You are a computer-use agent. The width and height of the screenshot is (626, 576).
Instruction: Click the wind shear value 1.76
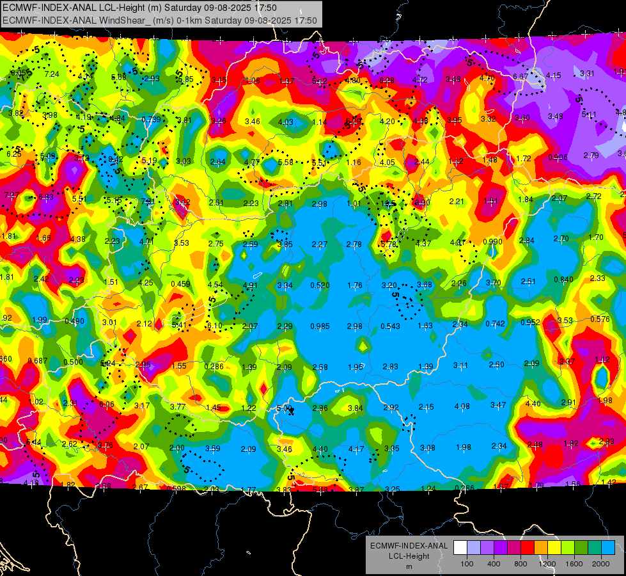tap(355, 285)
